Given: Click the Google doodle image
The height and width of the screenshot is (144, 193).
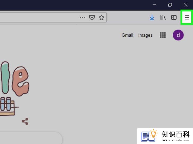Looking at the screenshot, I should 15,88.
